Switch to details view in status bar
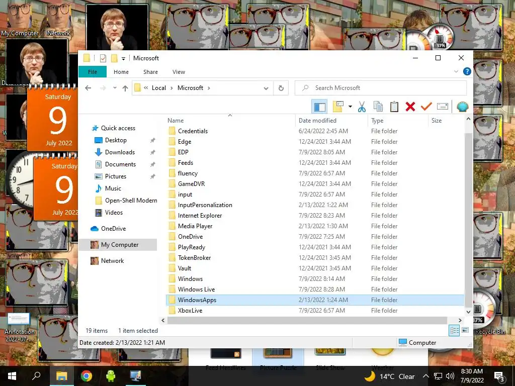 (454, 330)
